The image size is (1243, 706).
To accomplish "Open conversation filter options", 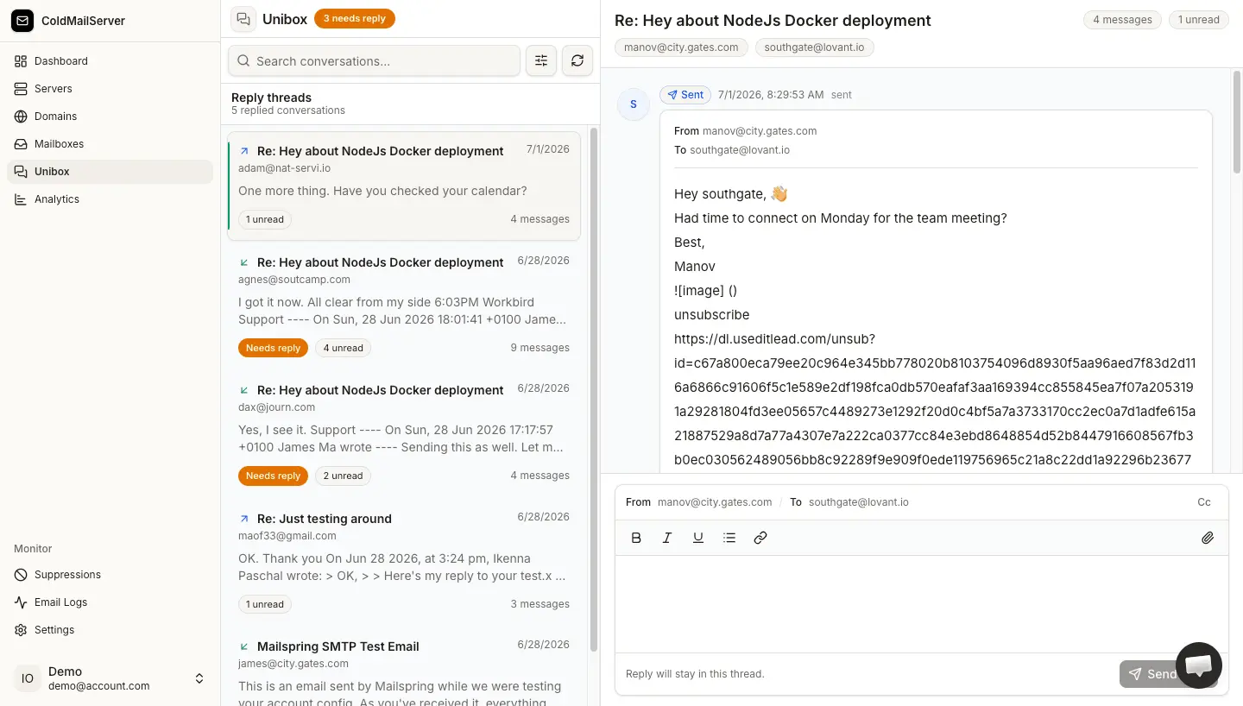I will [x=541, y=61].
